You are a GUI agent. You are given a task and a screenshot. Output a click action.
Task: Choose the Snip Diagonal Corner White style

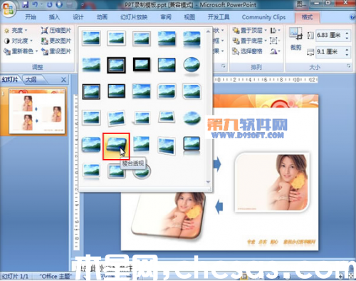(192, 91)
